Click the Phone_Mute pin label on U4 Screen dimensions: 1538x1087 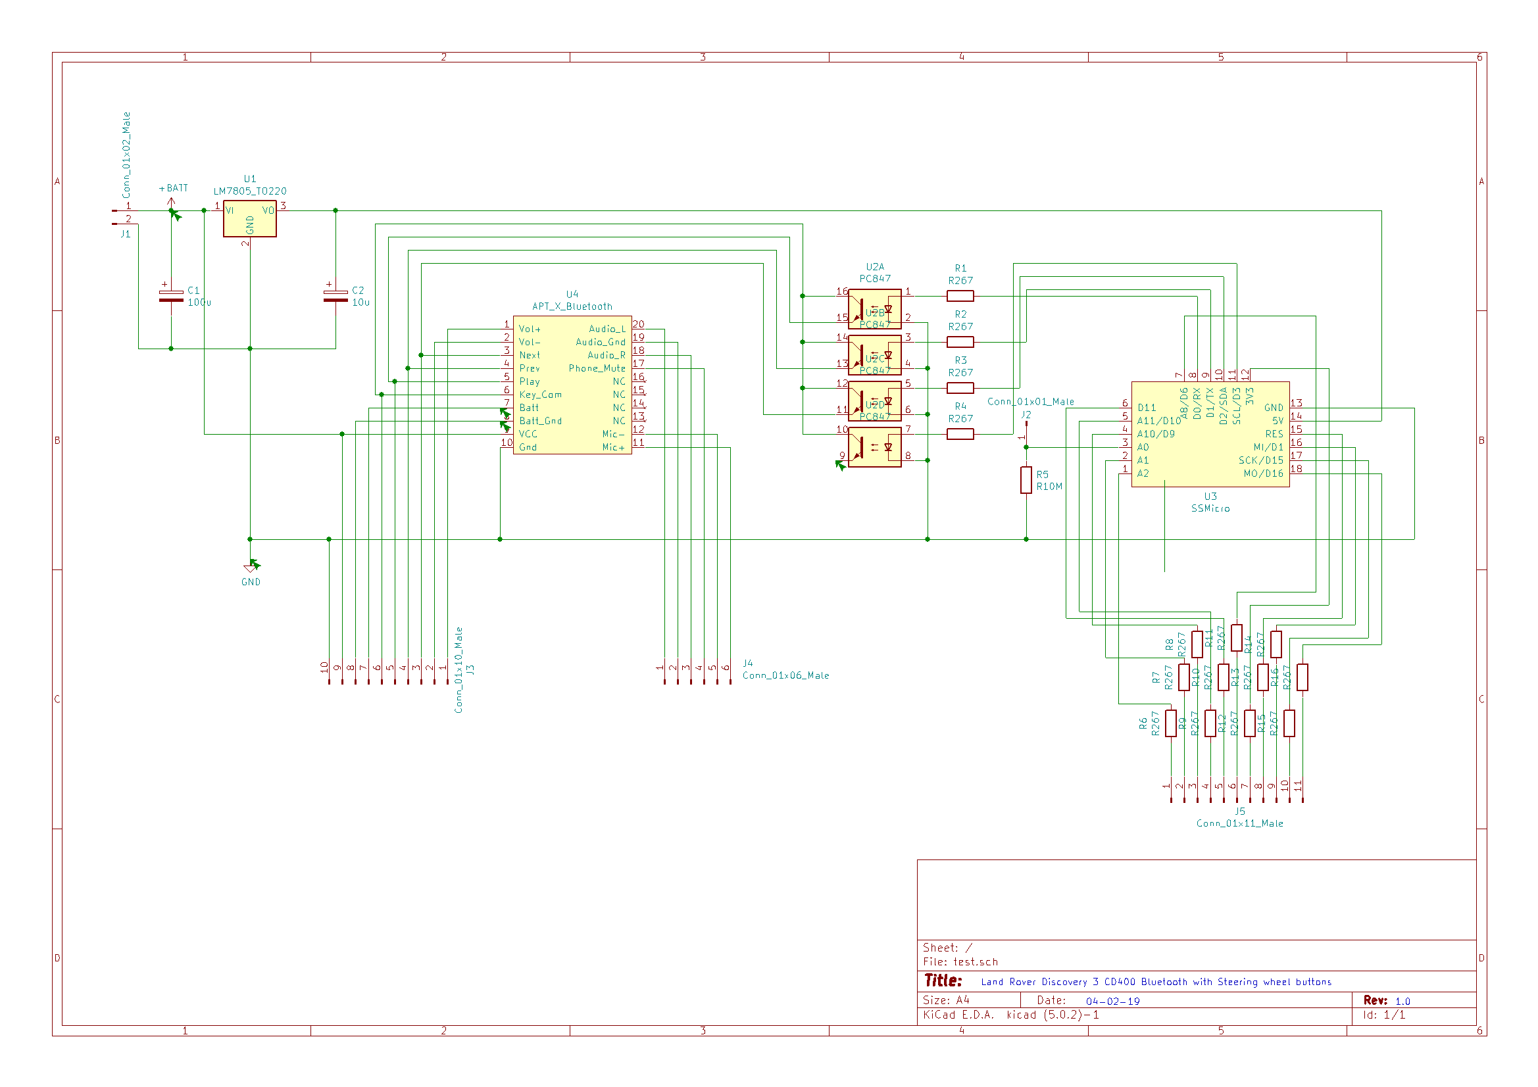click(597, 368)
